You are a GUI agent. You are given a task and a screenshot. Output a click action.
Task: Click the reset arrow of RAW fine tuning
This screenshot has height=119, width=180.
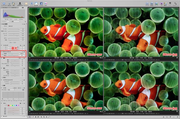22,24
